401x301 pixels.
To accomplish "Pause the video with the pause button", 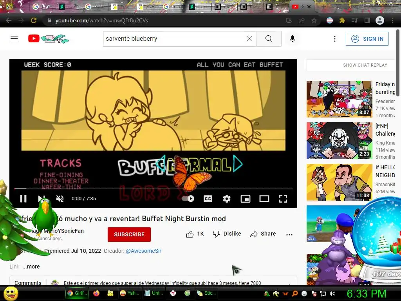I will (23, 199).
